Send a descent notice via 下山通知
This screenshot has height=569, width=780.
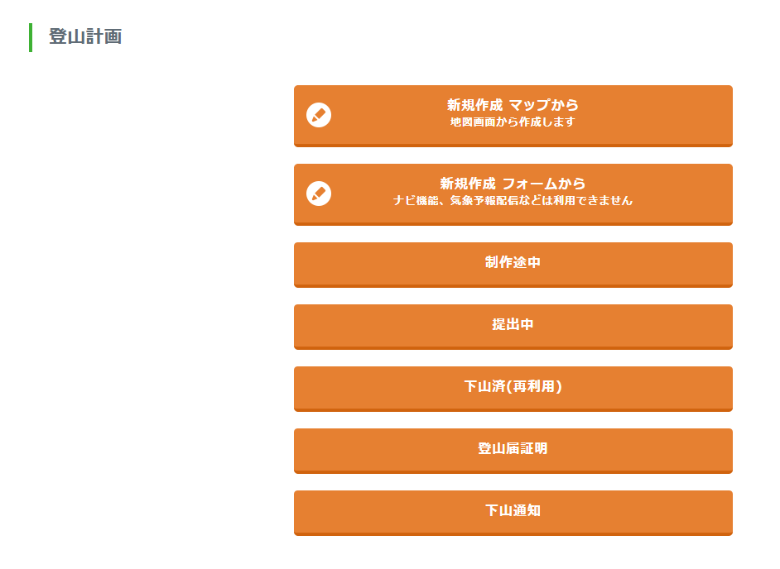tap(513, 511)
